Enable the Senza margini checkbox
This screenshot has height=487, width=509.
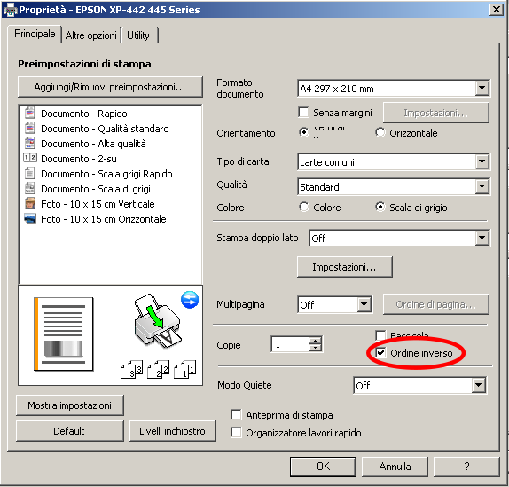tap(303, 113)
